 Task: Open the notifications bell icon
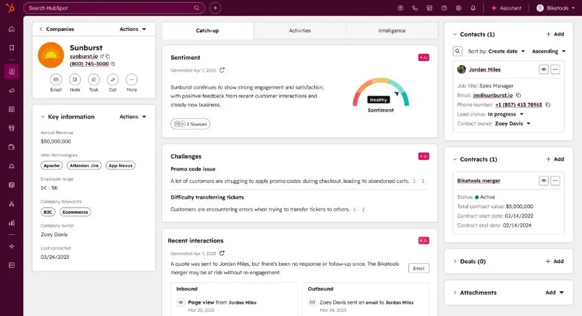(x=473, y=8)
